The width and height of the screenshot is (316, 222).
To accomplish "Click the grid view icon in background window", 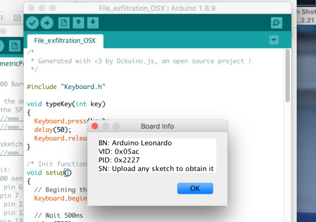I will (x=17, y=18).
